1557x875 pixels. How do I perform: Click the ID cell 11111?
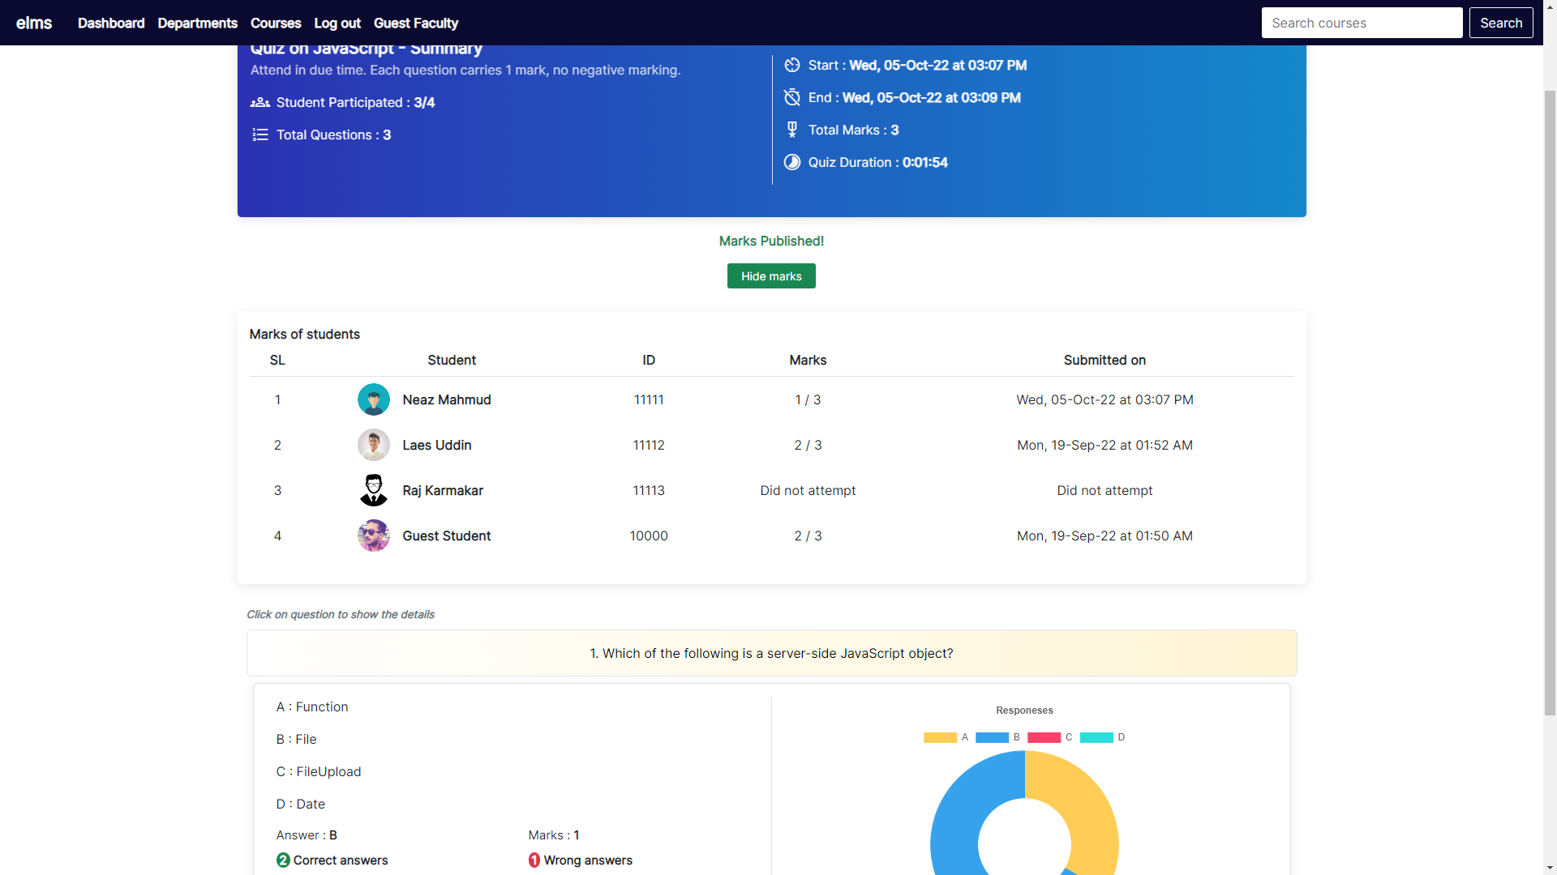click(649, 399)
